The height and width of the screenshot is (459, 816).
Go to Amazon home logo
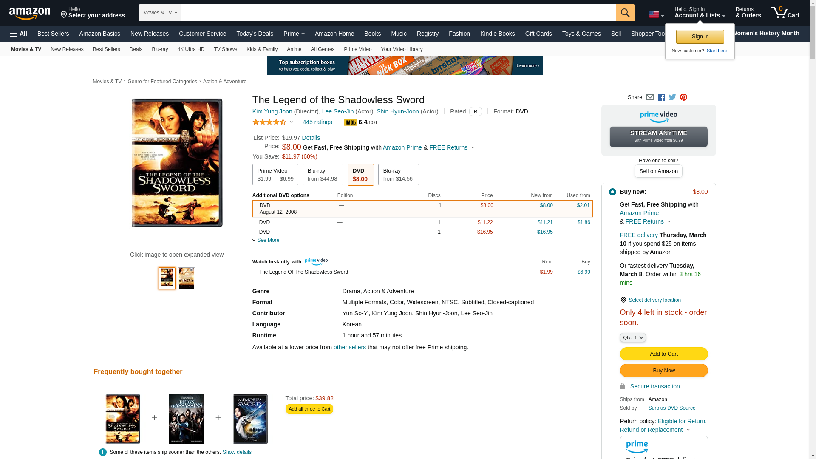pos(30,14)
